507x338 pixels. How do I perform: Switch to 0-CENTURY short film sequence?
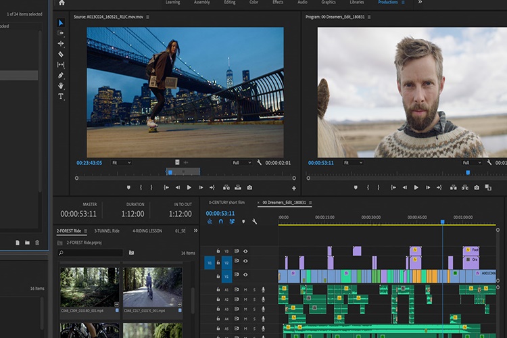[x=226, y=202]
